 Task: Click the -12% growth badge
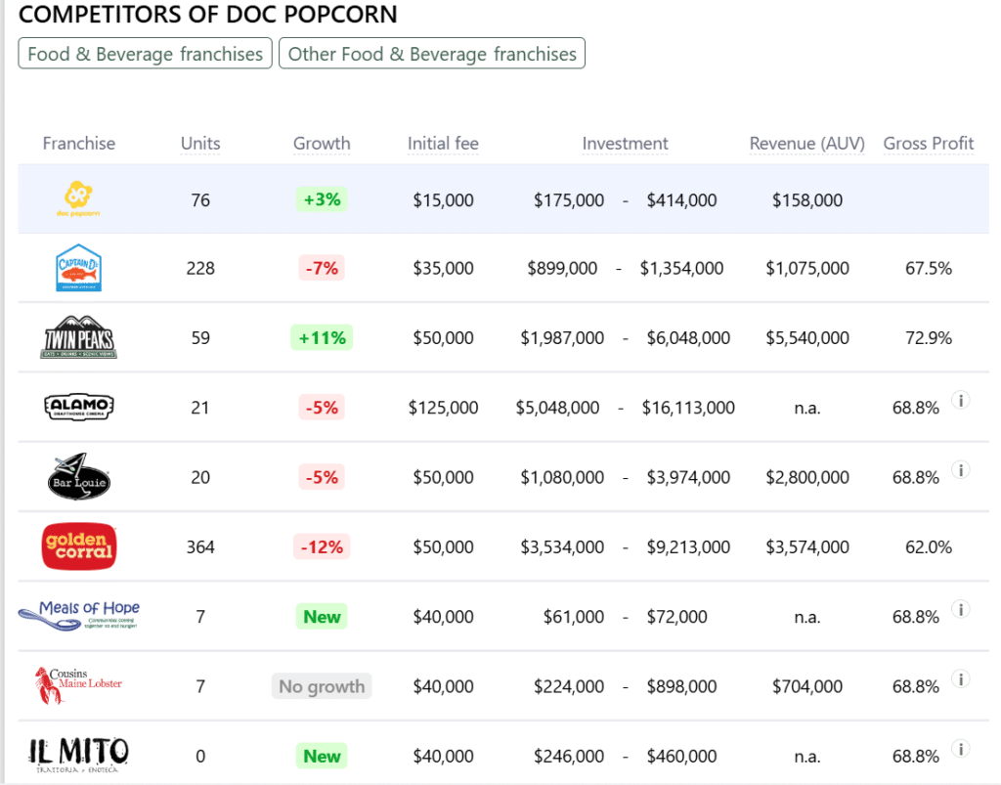tap(322, 546)
